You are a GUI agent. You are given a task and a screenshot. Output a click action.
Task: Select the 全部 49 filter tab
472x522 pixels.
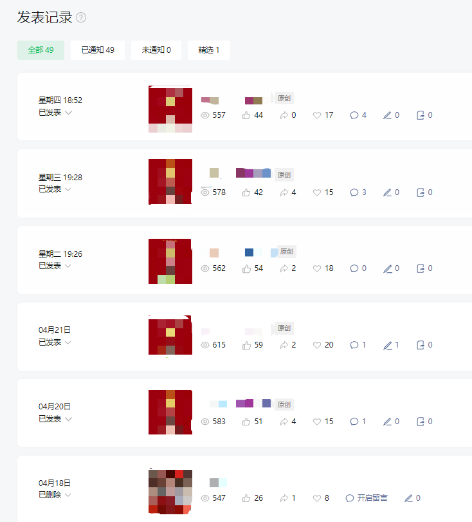tap(41, 50)
